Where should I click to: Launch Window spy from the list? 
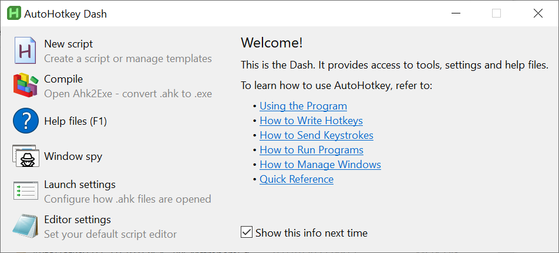tap(73, 156)
